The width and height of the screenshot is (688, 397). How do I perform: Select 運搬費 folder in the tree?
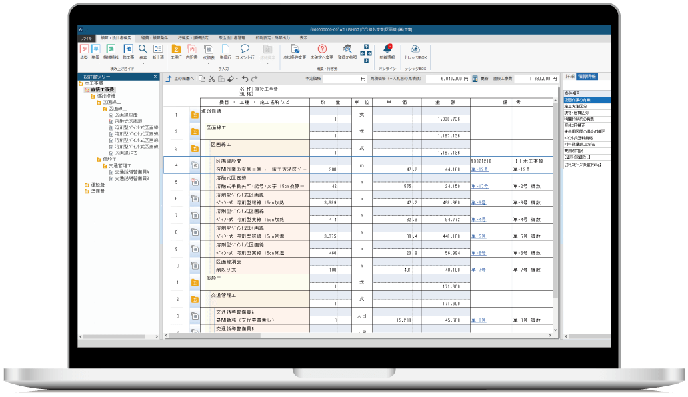tap(97, 185)
